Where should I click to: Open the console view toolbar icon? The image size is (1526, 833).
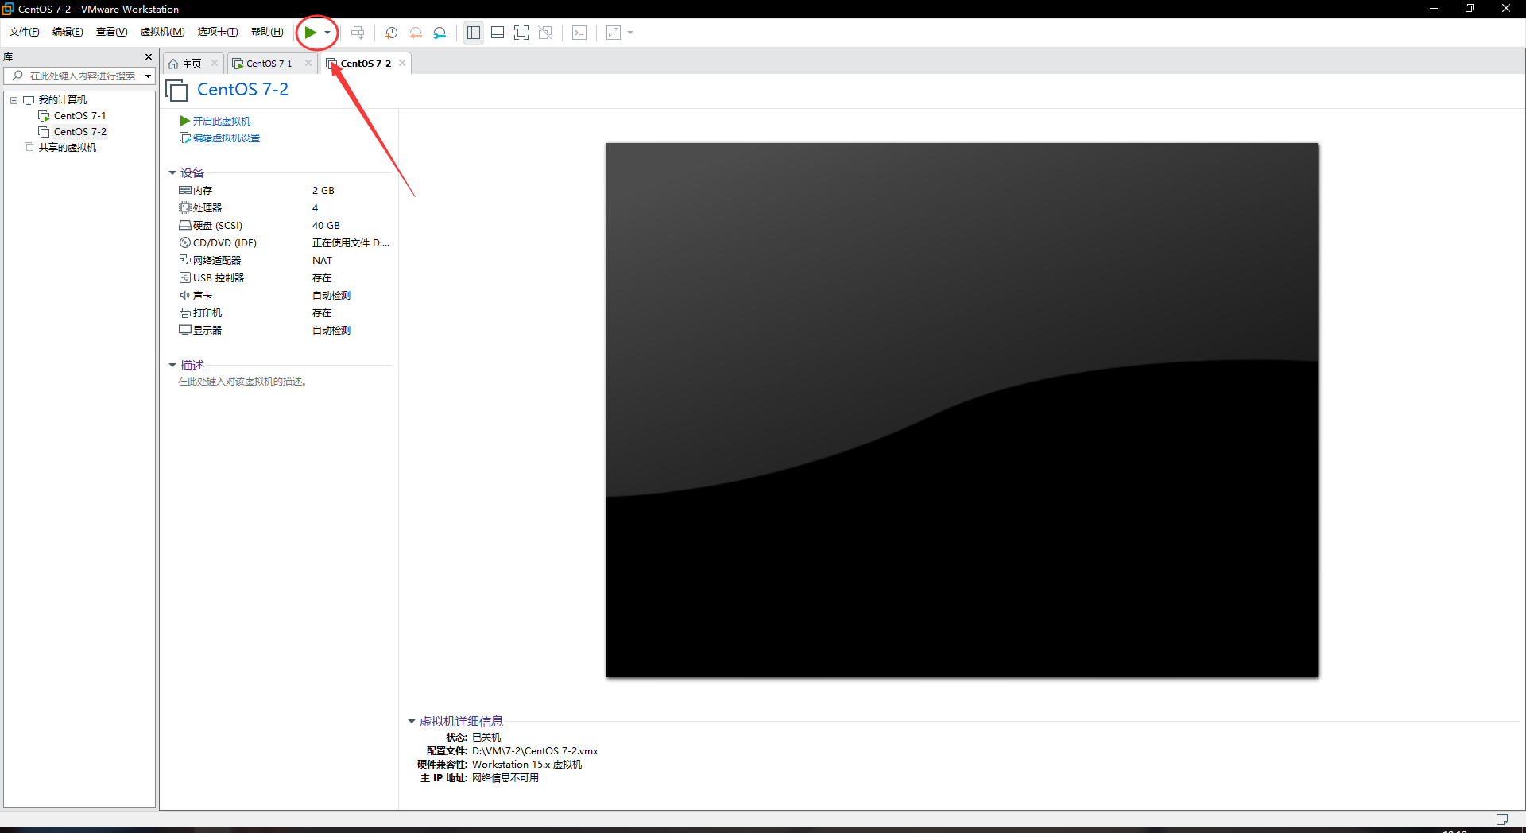579,33
